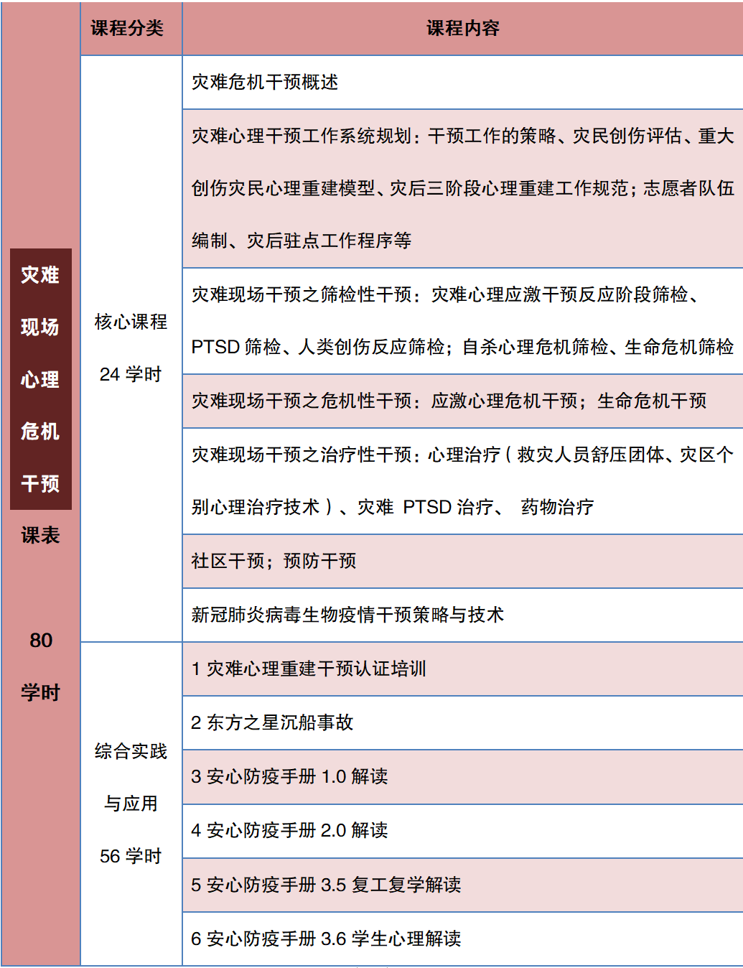Viewport: 743px width, 968px height.
Task: Click the 筛检性干预 course content row
Action: (462, 321)
